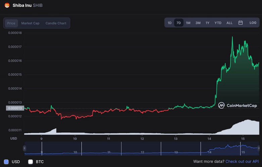This screenshot has width=262, height=167.
Task: Show ALL time price history
Action: click(x=229, y=23)
